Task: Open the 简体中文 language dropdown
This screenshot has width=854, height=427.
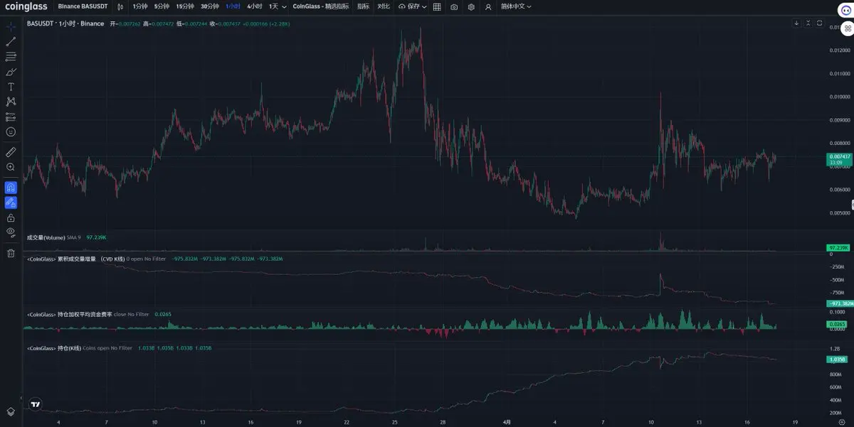Action: point(516,6)
